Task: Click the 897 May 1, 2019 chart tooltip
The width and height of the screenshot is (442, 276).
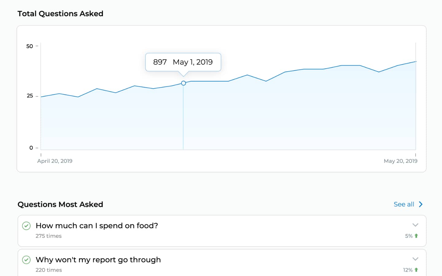Action: [183, 62]
